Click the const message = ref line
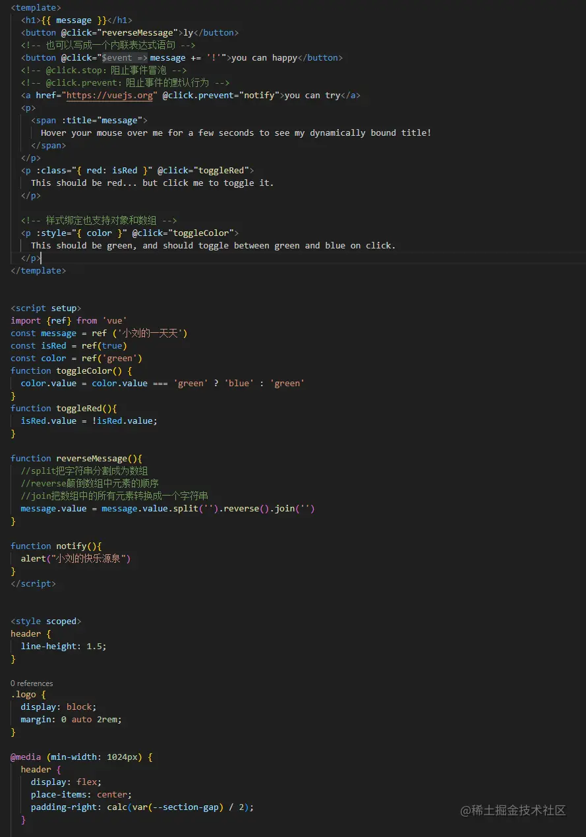This screenshot has width=586, height=837. pyautogui.click(x=100, y=333)
